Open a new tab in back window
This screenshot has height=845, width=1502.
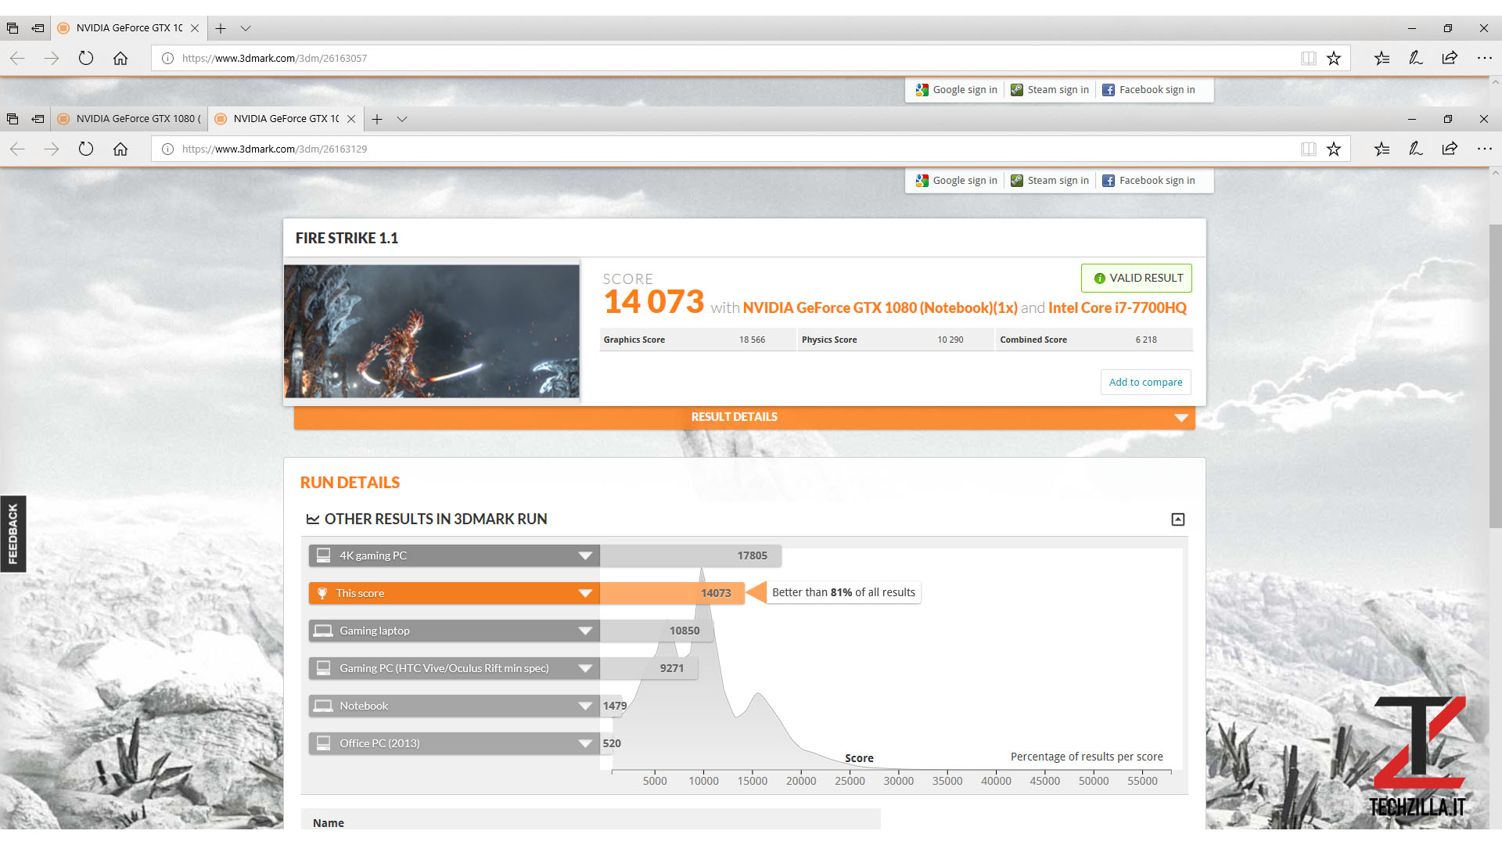[221, 28]
